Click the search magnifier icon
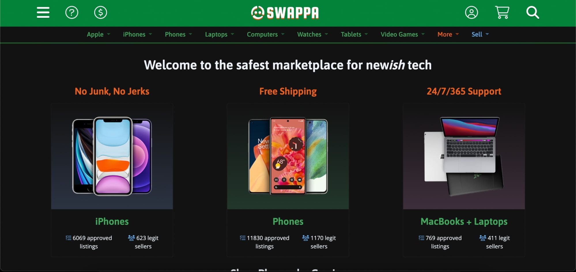This screenshot has height=272, width=576. pos(532,13)
